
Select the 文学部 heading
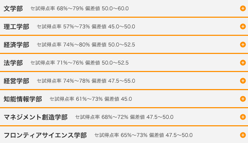13,9
